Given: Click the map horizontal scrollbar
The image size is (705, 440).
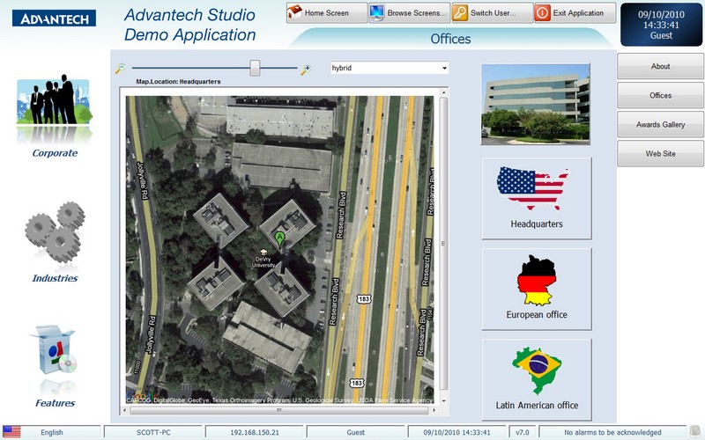Looking at the screenshot, I should (278, 410).
